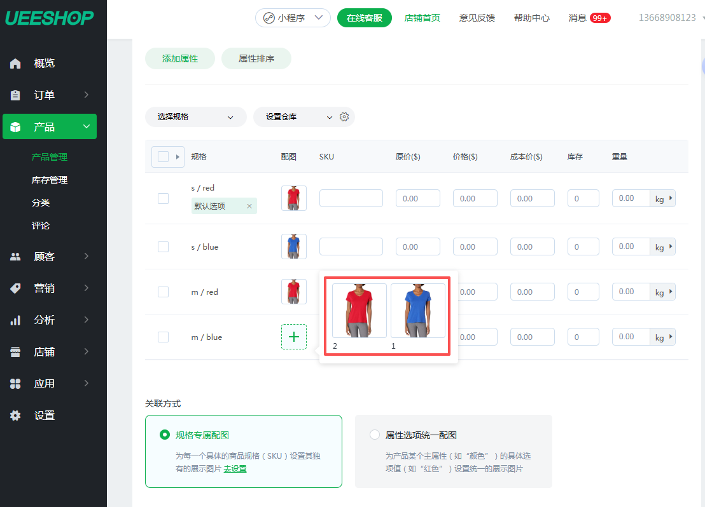The height and width of the screenshot is (507, 705).
Task: Click the plus icon to add m / blue image
Action: tap(293, 337)
